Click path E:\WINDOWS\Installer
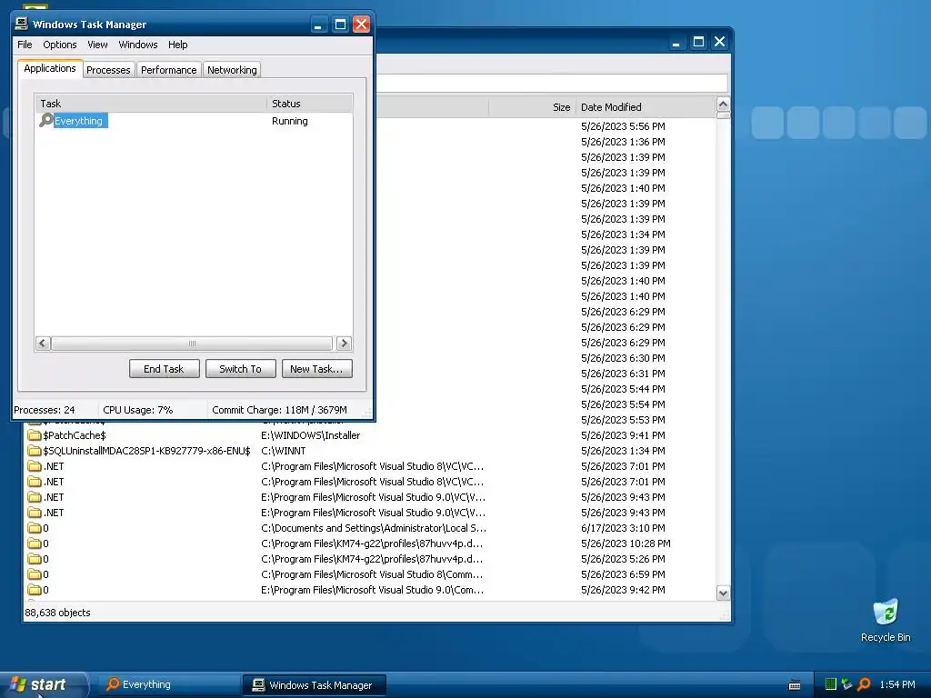Image resolution: width=931 pixels, height=698 pixels. click(311, 435)
